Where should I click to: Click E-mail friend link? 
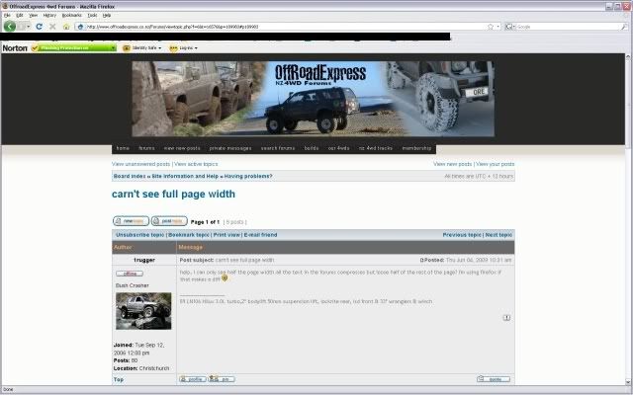(x=260, y=235)
